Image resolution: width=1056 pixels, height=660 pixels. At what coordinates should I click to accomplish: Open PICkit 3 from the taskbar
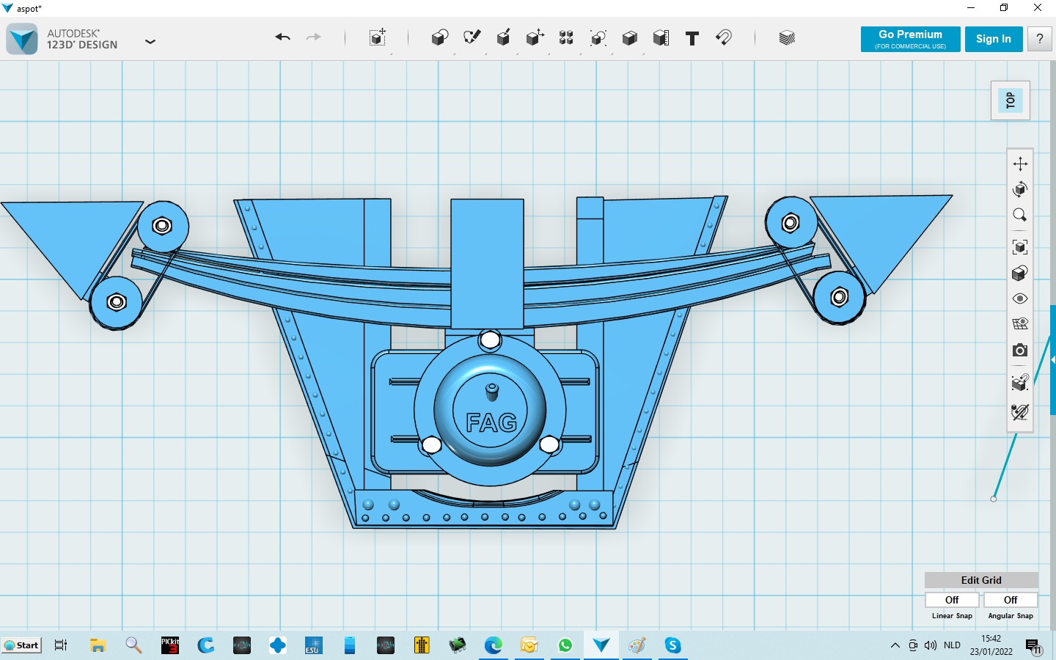(170, 645)
